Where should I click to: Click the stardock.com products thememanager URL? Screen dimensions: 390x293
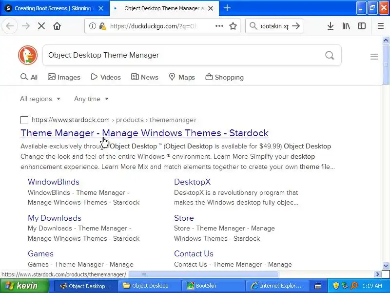[114, 120]
